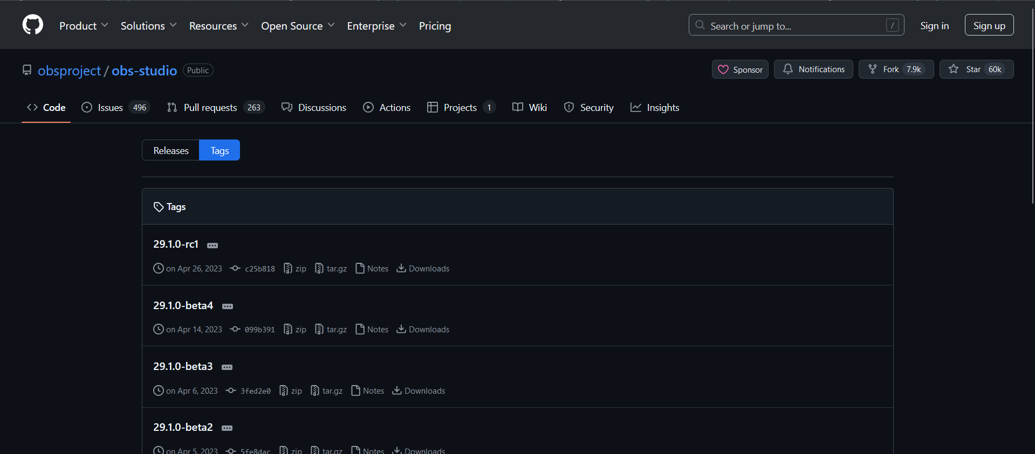Image resolution: width=1035 pixels, height=454 pixels.
Task: Open the Wiki tab
Action: tap(530, 108)
